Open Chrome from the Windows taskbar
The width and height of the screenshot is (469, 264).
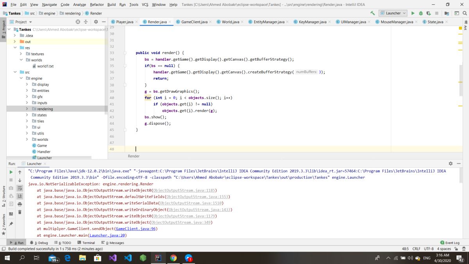point(173,258)
